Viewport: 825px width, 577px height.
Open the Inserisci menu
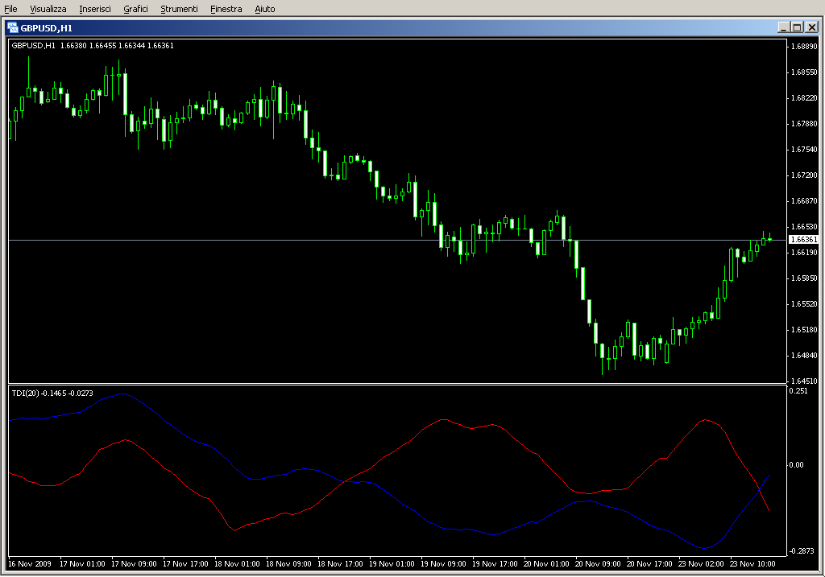pos(96,9)
